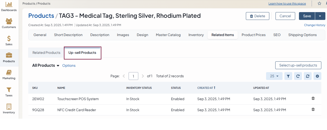Image resolution: width=327 pixels, height=130 pixels.
Task: Remove NFC Credit Card Reader with trash icon
Action: [x=313, y=110]
